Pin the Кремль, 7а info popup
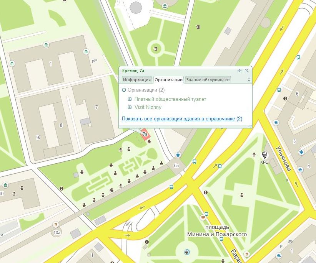316x263 pixels. (239, 71)
